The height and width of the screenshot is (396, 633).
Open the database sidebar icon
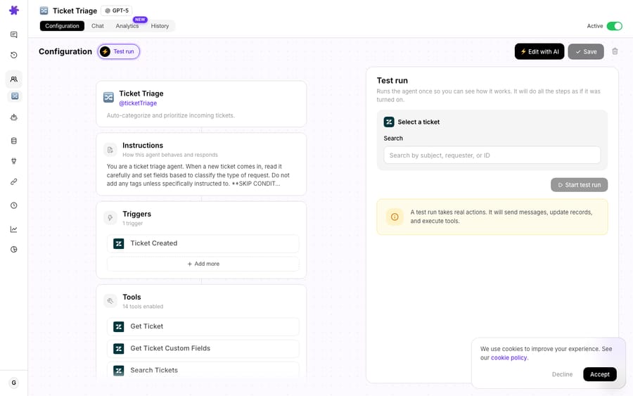(14, 141)
